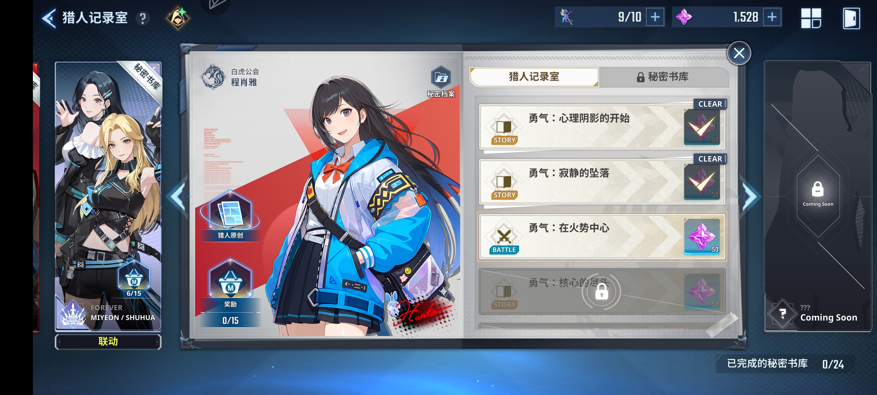The height and width of the screenshot is (395, 877).
Task: Go to next hunter with right arrow
Action: (x=750, y=197)
